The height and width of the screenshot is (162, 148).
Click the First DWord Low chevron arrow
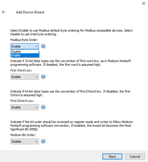[36, 107]
